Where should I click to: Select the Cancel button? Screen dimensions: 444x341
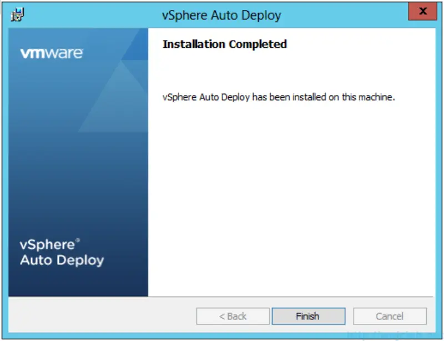pos(389,316)
